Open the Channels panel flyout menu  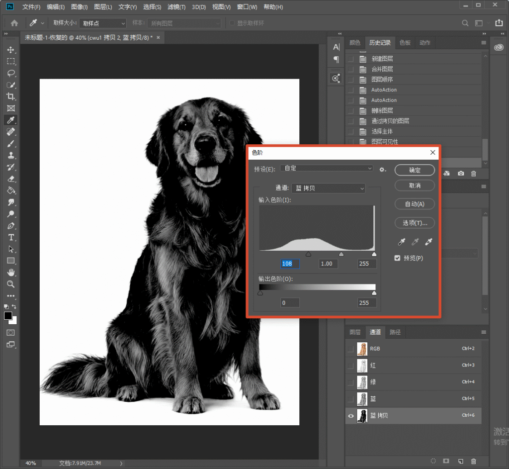[483, 332]
